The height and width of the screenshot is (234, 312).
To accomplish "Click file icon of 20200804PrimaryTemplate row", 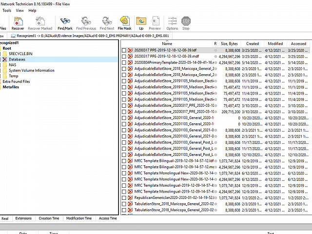I will [130, 62].
